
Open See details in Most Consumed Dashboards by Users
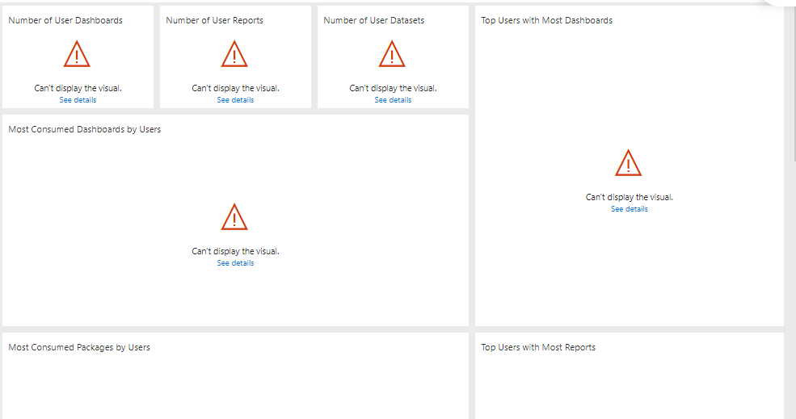(x=235, y=262)
